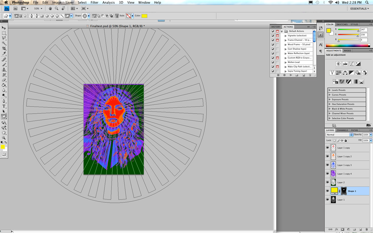
Task: Click the G value input field
Action: coord(364,35)
